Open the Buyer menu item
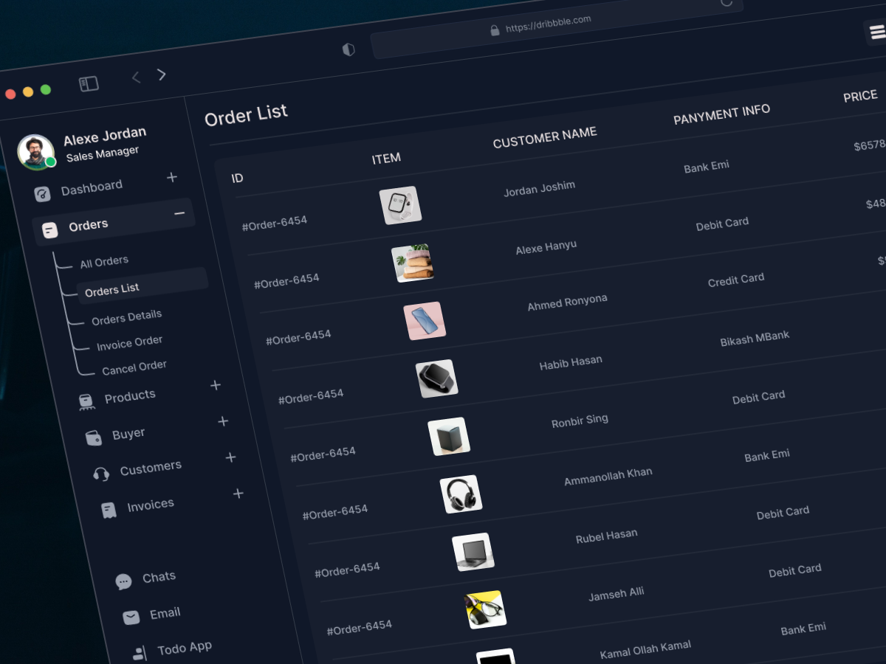This screenshot has height=664, width=886. [x=128, y=434]
